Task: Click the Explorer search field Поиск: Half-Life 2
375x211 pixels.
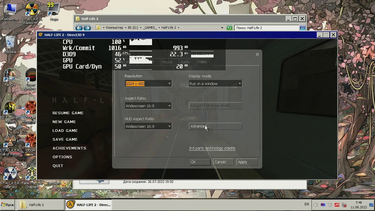Action: click(267, 28)
